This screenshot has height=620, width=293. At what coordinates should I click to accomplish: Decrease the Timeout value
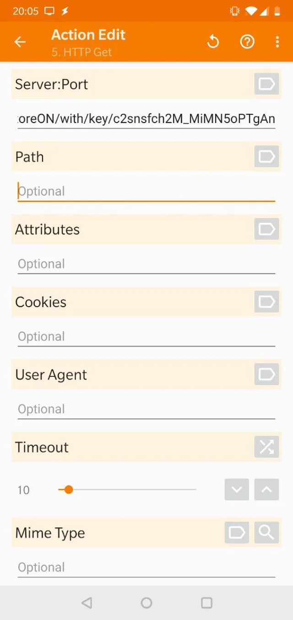pos(236,490)
